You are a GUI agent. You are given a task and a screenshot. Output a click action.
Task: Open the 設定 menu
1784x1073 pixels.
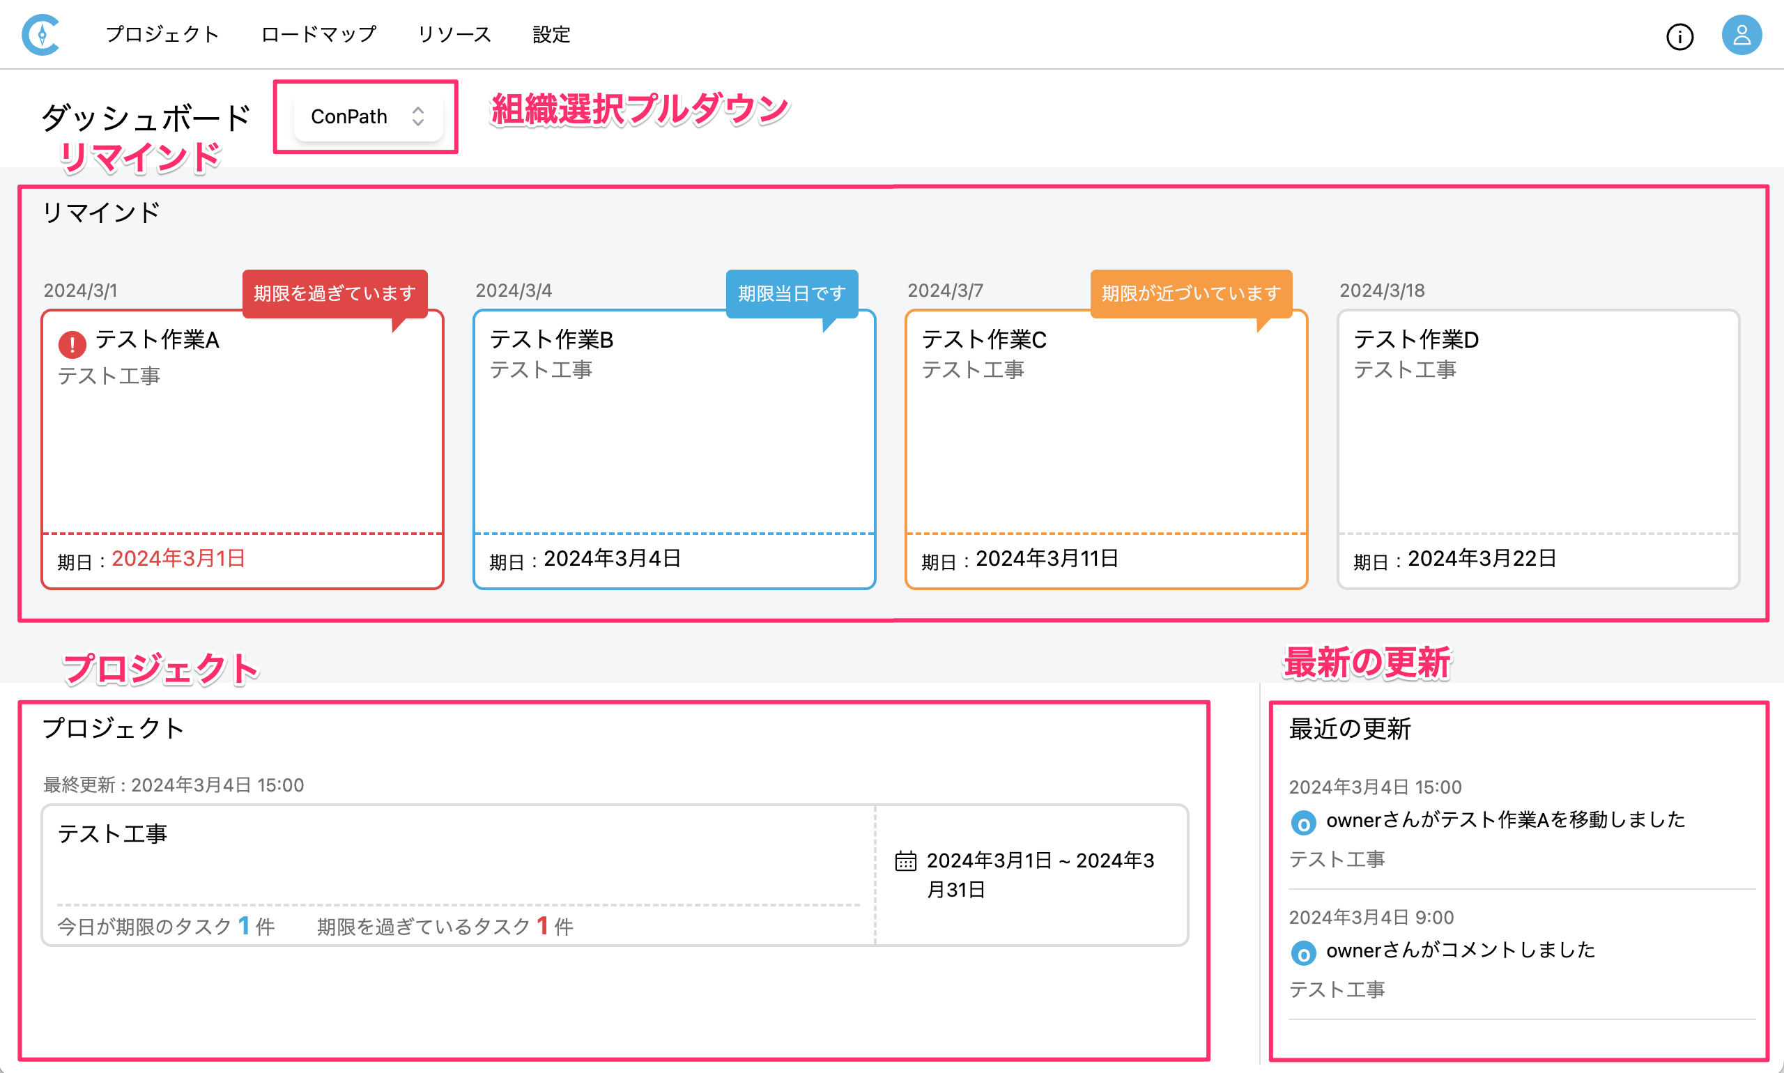tap(551, 35)
